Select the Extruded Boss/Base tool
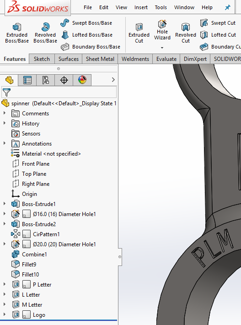The height and width of the screenshot is (325, 241). click(x=17, y=33)
